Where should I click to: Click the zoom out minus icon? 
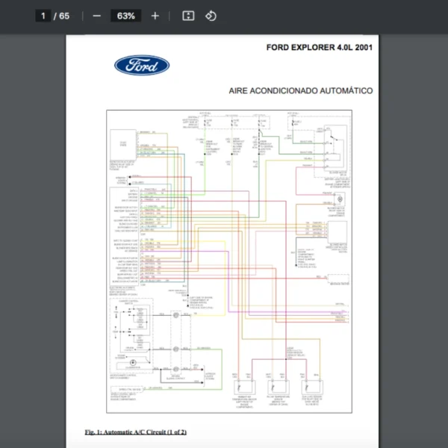coord(97,16)
